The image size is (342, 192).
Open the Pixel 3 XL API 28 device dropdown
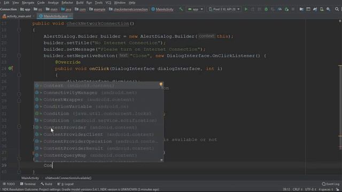coord(224,9)
